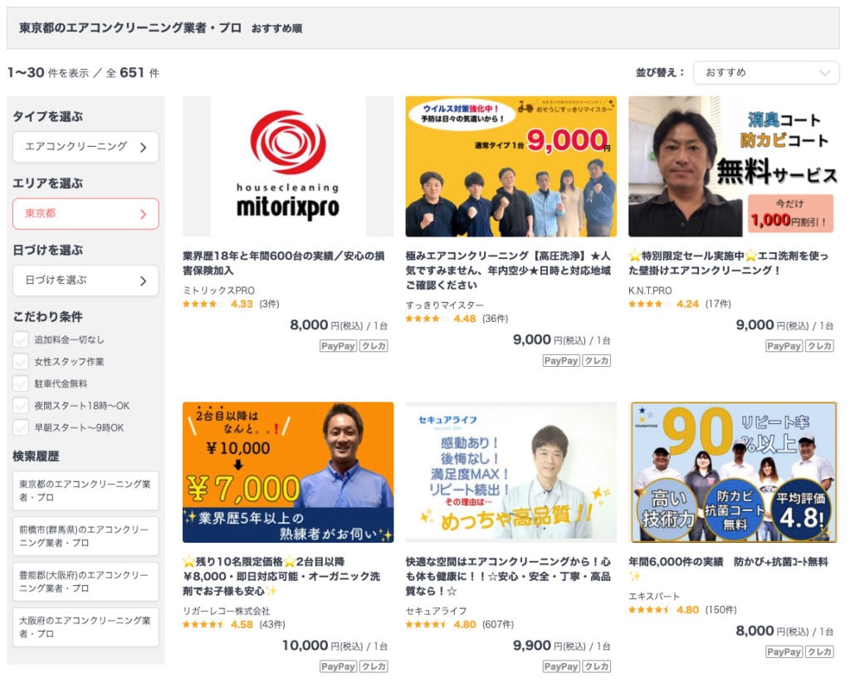Open the K.N.T.PRO 無料サービス banner image
Viewport: 850px width, 688px height.
734,167
